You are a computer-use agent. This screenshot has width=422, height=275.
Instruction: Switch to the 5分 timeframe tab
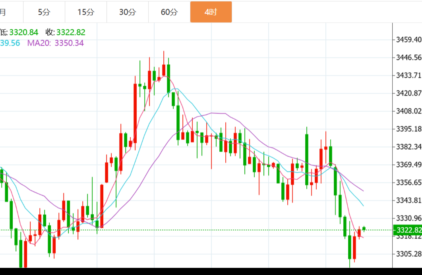click(44, 12)
